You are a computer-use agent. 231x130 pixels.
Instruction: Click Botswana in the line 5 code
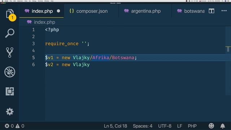point(123,57)
